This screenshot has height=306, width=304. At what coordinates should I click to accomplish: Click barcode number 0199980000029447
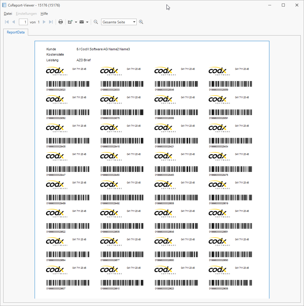pos(56,175)
